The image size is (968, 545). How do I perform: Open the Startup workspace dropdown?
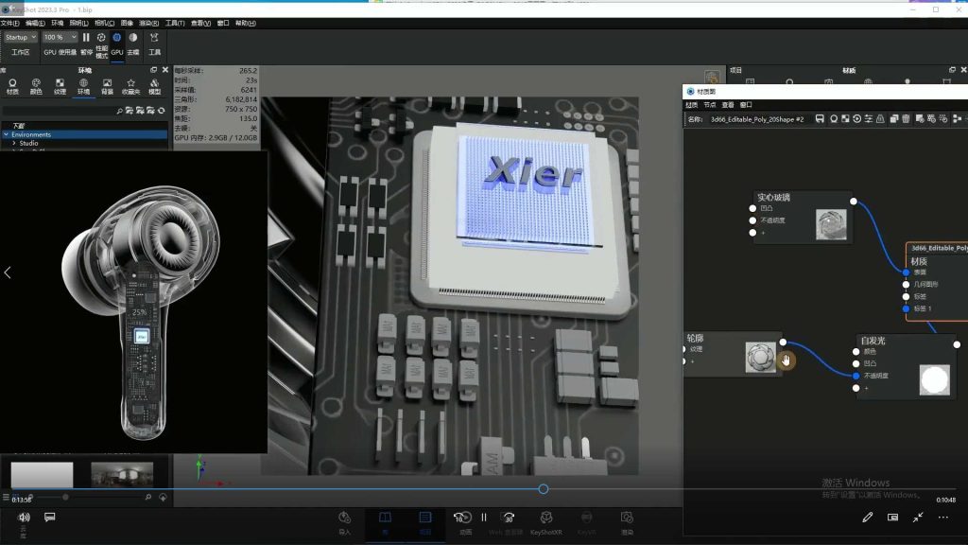[20, 37]
